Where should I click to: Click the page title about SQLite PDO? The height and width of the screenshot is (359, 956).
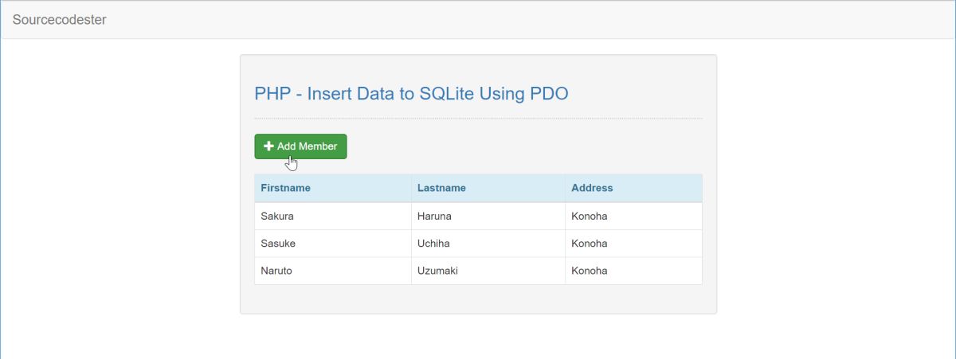pyautogui.click(x=411, y=93)
